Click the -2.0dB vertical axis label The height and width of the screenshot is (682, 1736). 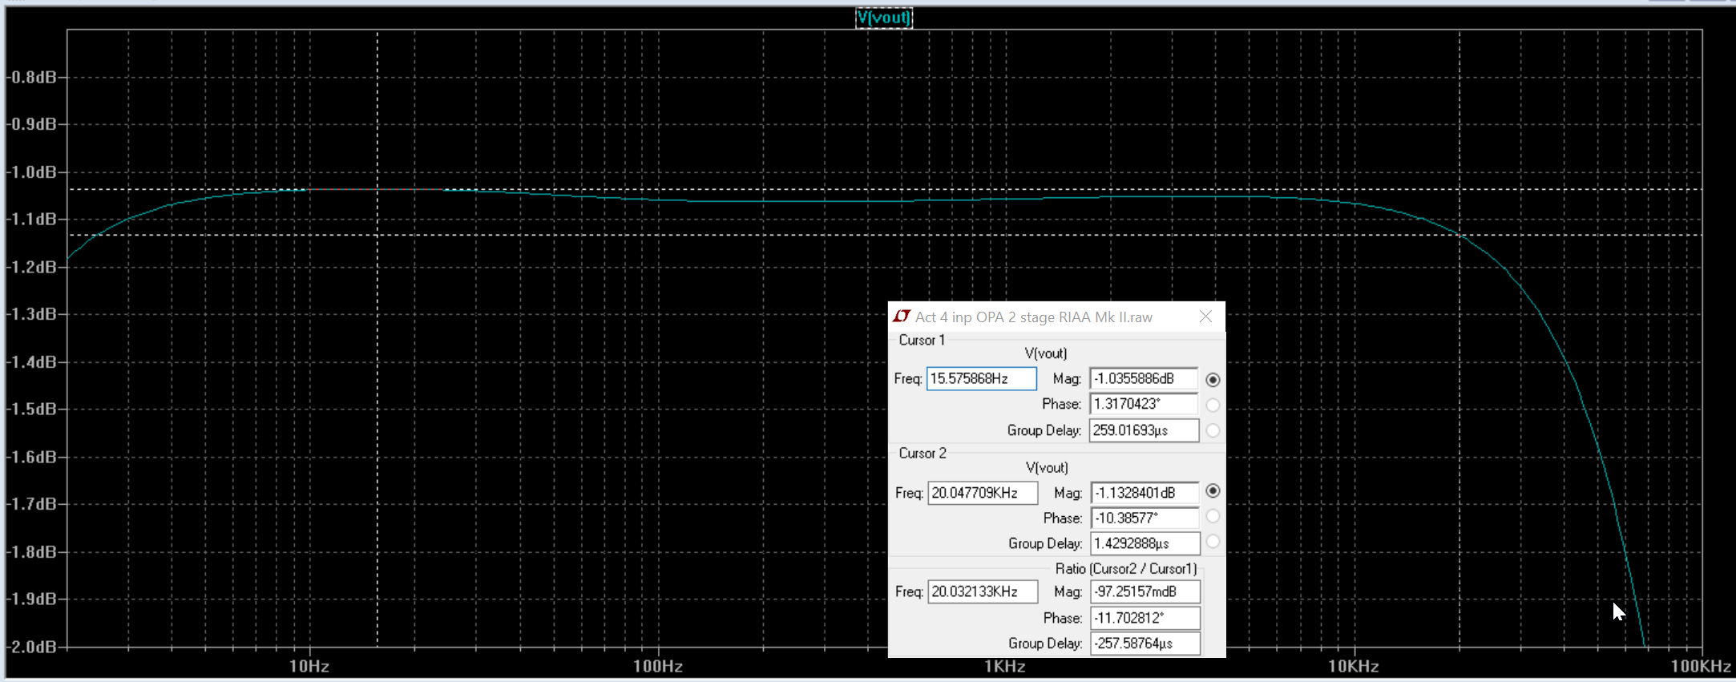pos(32,647)
